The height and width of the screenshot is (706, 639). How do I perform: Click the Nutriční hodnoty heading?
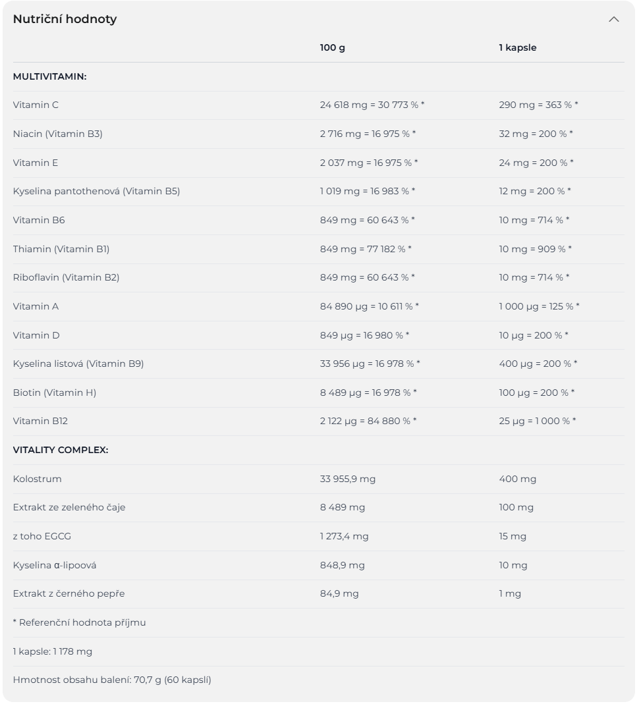pos(65,19)
